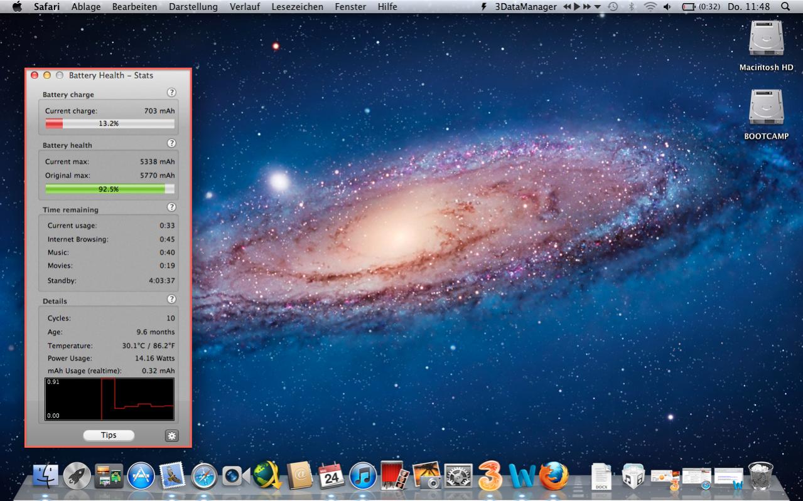Viewport: 803px width, 501px height.
Task: Open the Safari application menu
Action: coord(47,7)
